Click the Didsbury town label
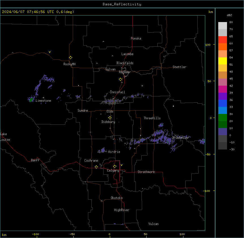The height and width of the screenshot is (238, 244). coord(108,122)
